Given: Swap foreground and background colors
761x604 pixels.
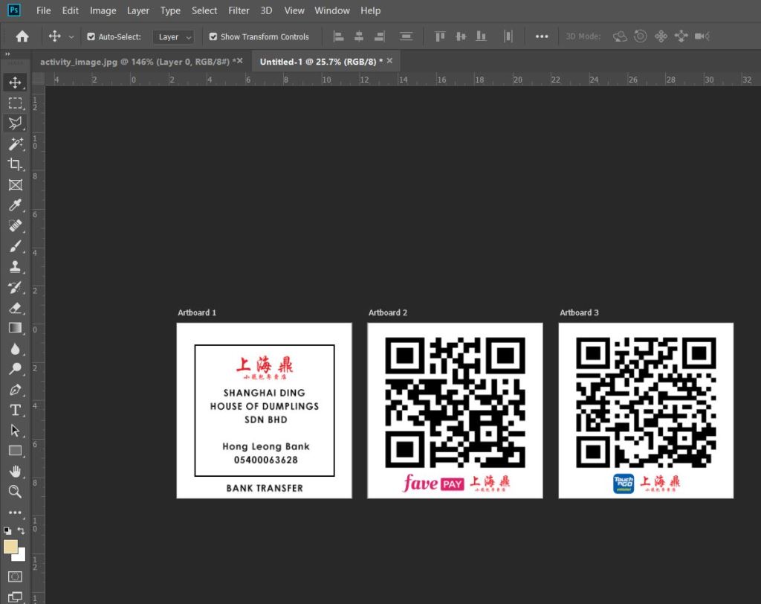Looking at the screenshot, I should 22,530.
